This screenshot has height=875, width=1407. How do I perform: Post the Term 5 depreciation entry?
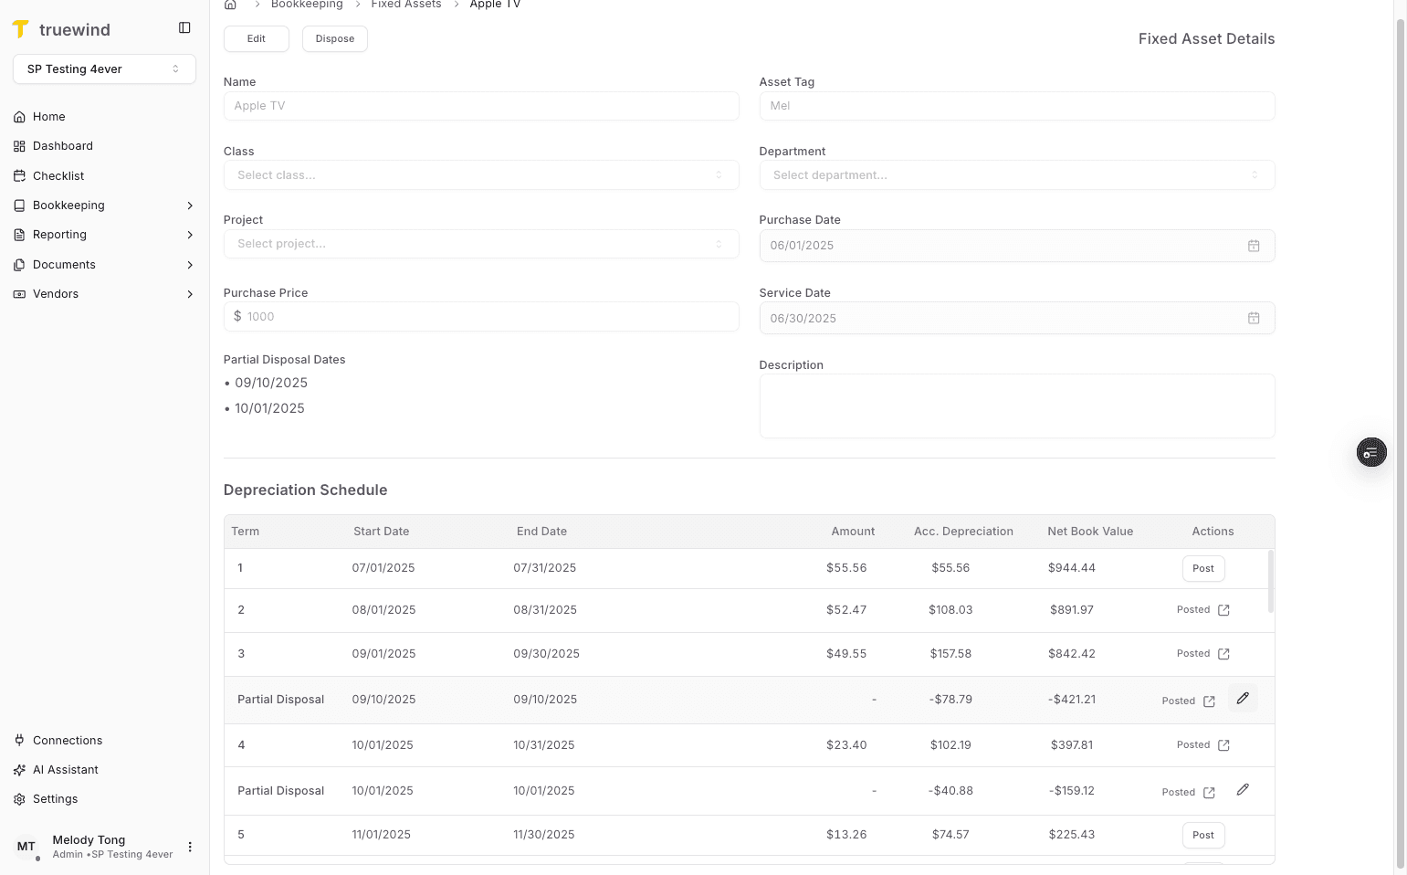click(x=1202, y=834)
